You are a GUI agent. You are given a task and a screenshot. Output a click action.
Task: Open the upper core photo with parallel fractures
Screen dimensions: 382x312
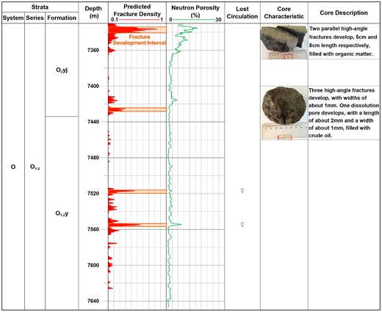(284, 42)
